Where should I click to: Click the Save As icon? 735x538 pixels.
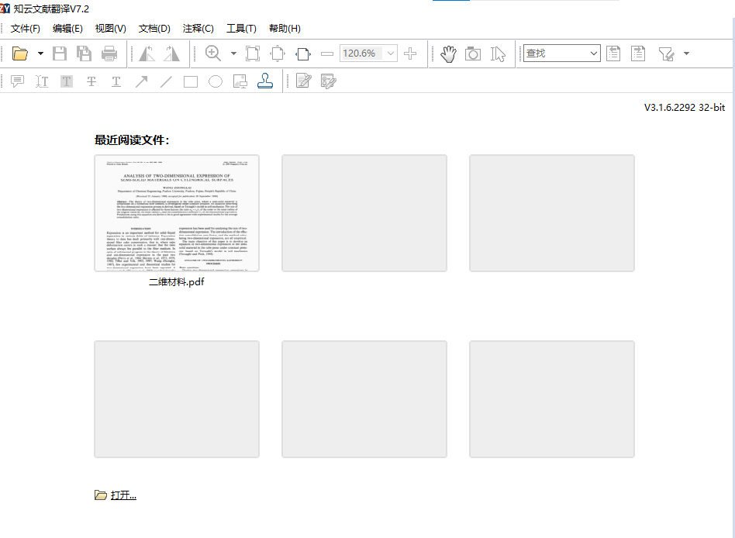85,53
